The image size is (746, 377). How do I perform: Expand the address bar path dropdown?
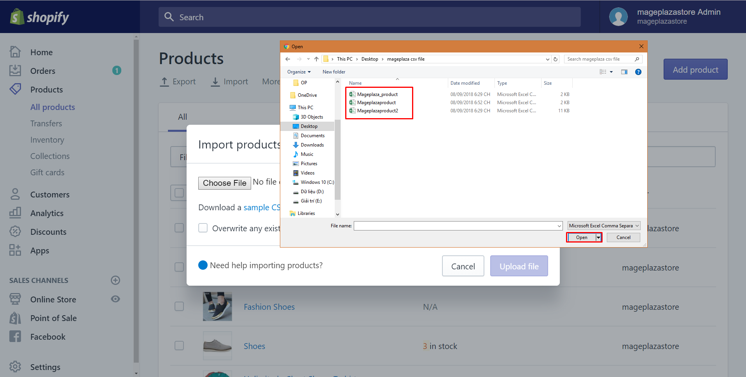(548, 59)
